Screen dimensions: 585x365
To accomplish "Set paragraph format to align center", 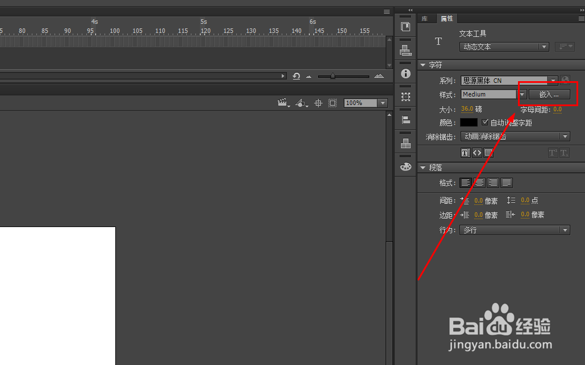I will coord(479,183).
